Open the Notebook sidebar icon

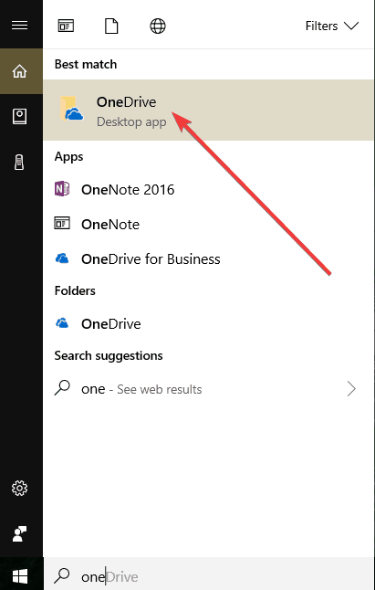tap(19, 117)
